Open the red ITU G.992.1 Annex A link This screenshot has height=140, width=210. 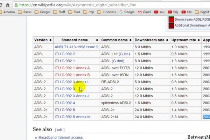tap(72, 68)
